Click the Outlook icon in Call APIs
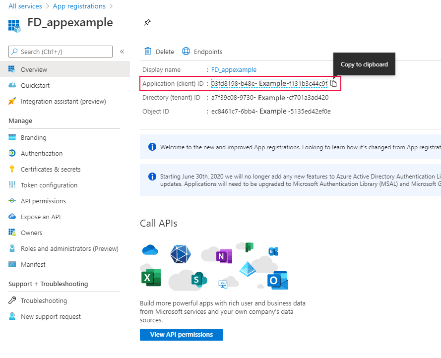Viewport: 441px width, 358px height. tap(278, 280)
